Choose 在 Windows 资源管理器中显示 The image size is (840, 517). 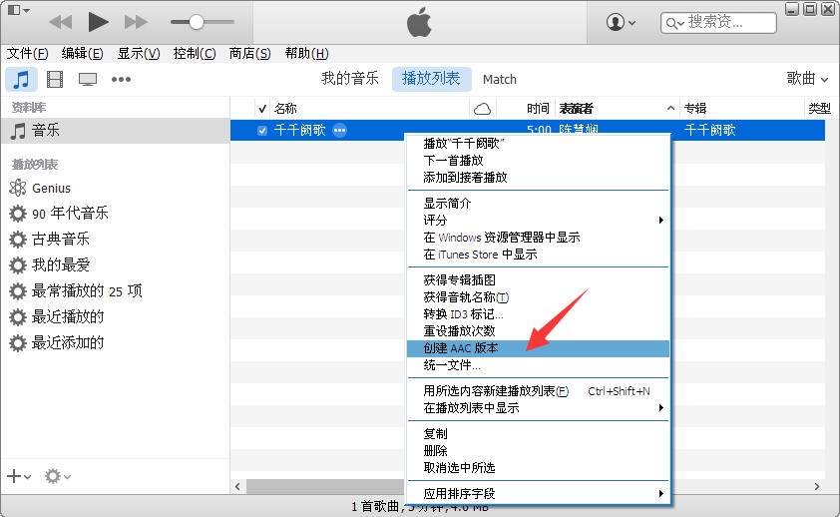pos(539,238)
